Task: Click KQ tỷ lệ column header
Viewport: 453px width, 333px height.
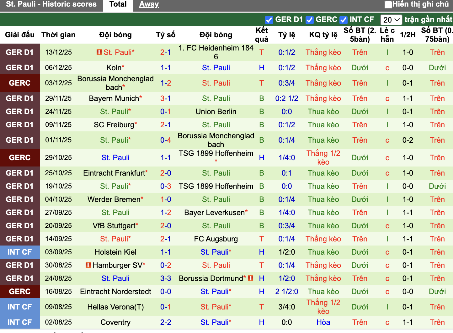Action: click(x=323, y=35)
